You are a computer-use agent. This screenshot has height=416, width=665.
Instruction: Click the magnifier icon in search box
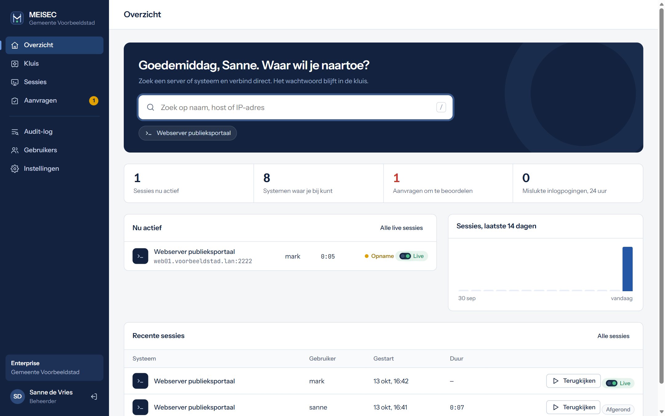151,107
